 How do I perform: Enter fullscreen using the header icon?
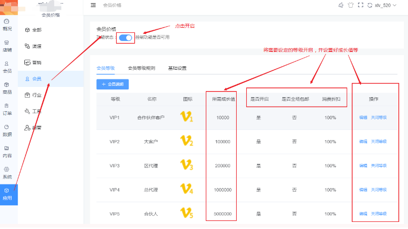point(360,5)
